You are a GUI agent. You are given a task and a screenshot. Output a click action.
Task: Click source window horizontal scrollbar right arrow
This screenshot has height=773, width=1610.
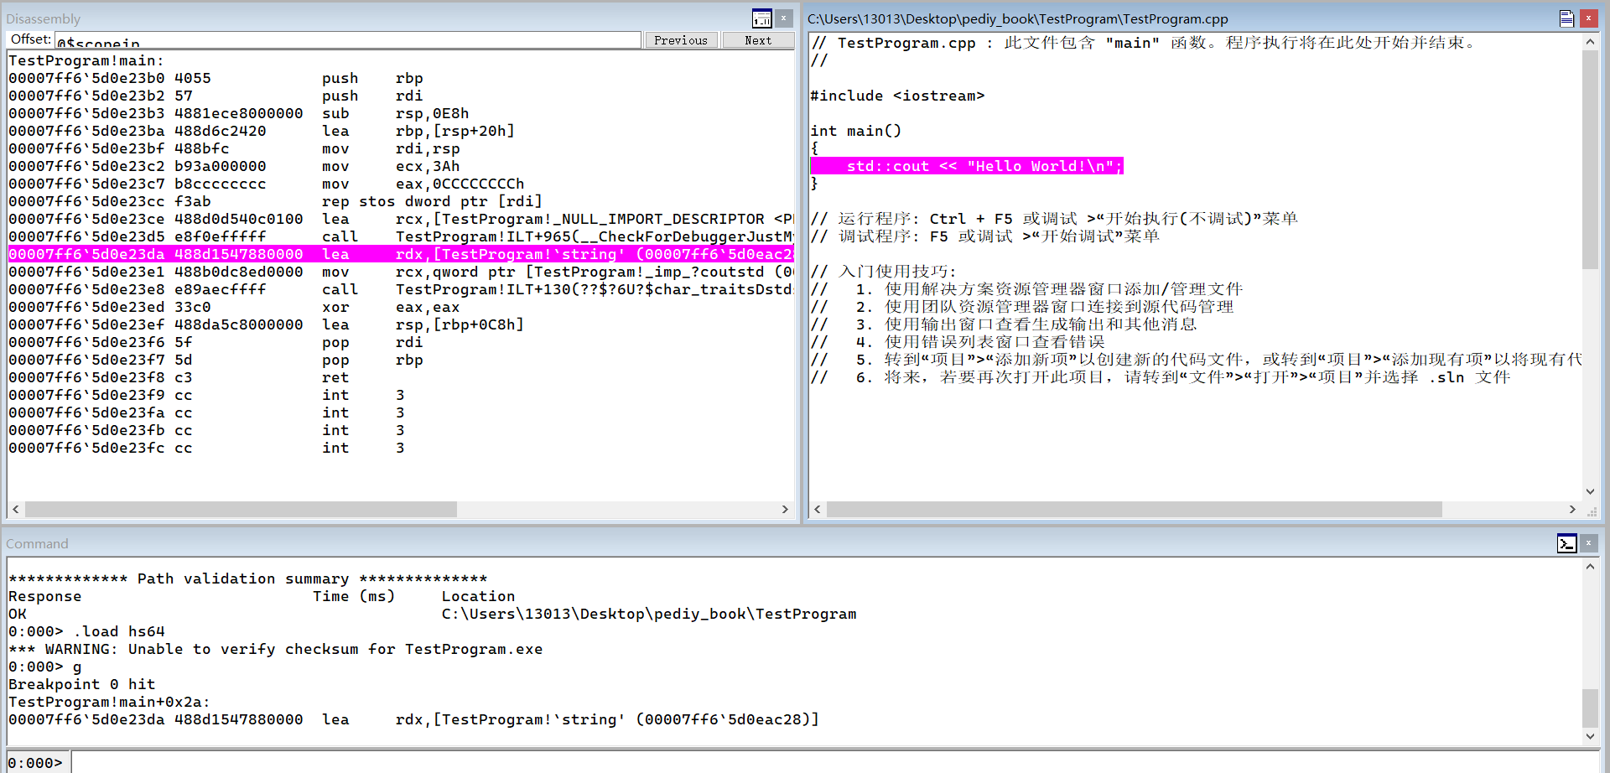coord(1572,509)
